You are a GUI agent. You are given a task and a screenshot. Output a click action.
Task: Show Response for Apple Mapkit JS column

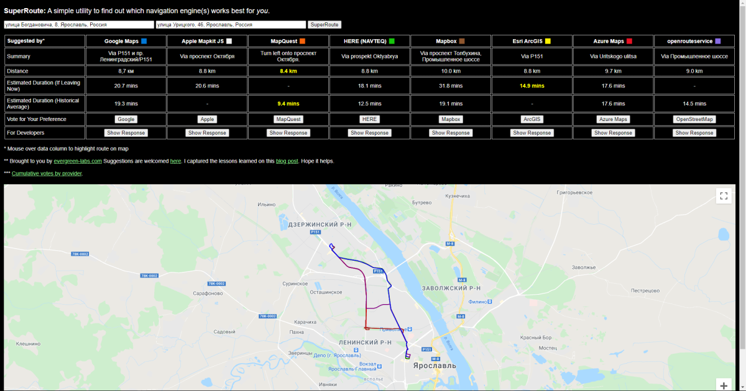(x=207, y=133)
